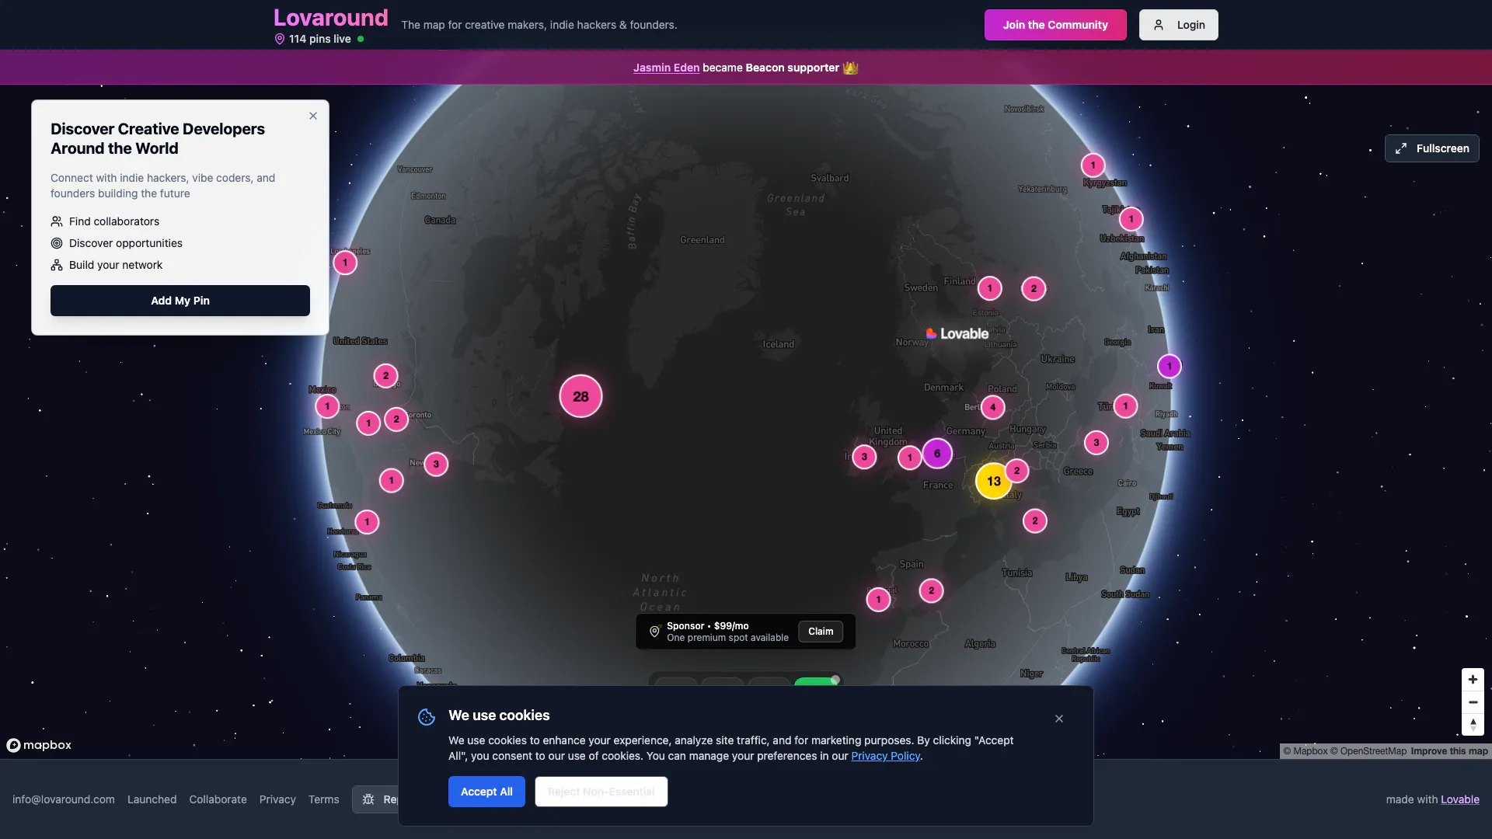The width and height of the screenshot is (1492, 839).
Task: Click the Lovable sponsor logo on map
Action: pyautogui.click(x=957, y=333)
